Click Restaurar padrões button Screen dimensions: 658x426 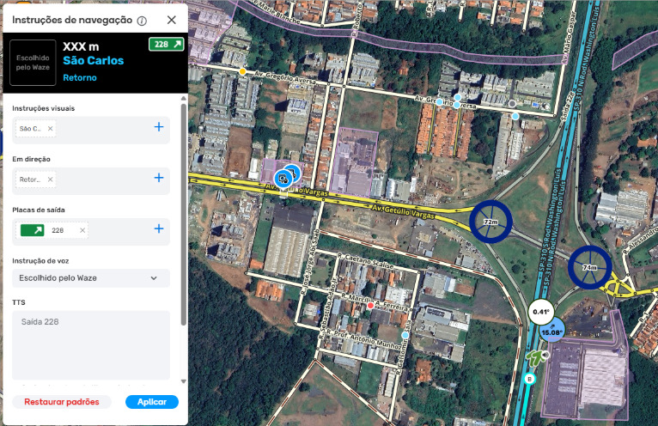click(x=62, y=402)
